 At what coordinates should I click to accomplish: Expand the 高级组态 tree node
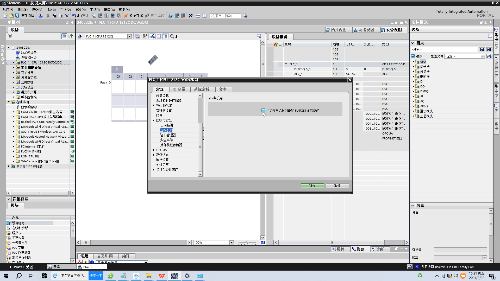point(154,155)
